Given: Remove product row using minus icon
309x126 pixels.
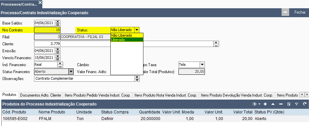Looking at the screenshot, I should 281,104.
